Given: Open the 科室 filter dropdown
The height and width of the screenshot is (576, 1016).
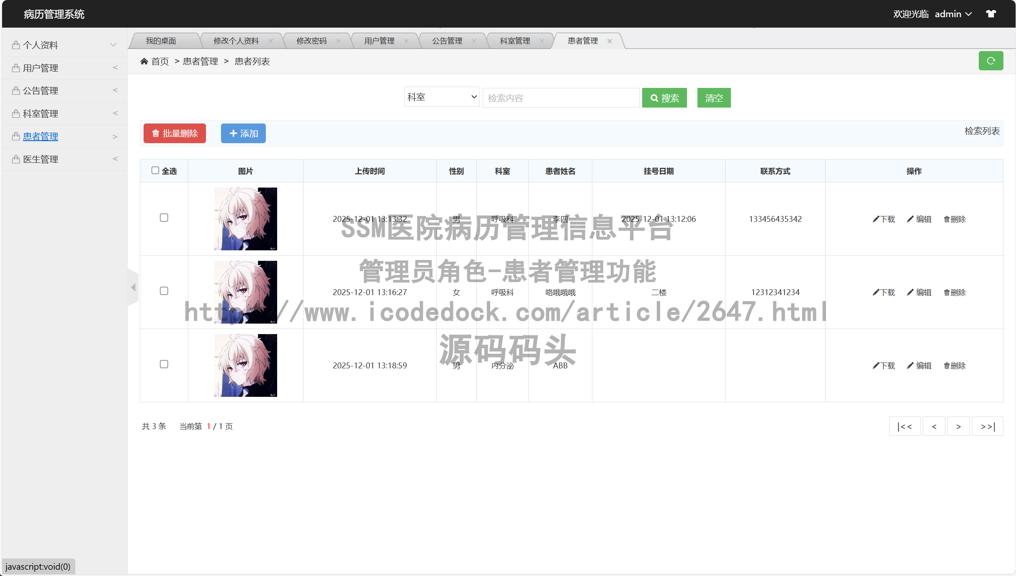Looking at the screenshot, I should [x=441, y=97].
